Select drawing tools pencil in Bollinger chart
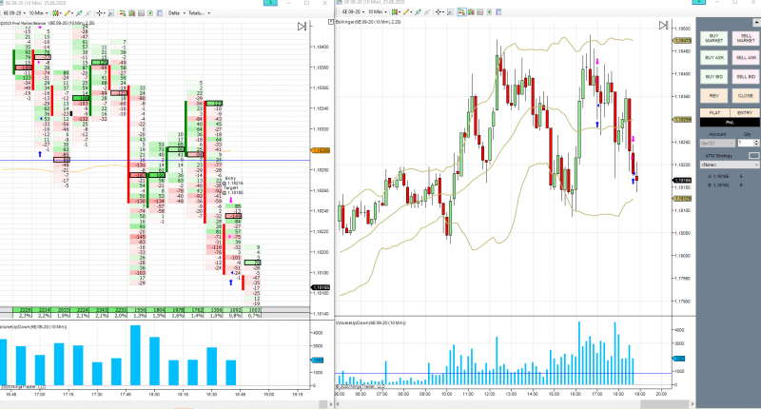The image size is (761, 409). click(408, 11)
